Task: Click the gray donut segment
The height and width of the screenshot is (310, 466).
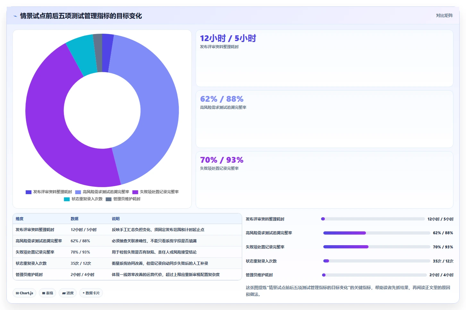Action: (x=98, y=53)
